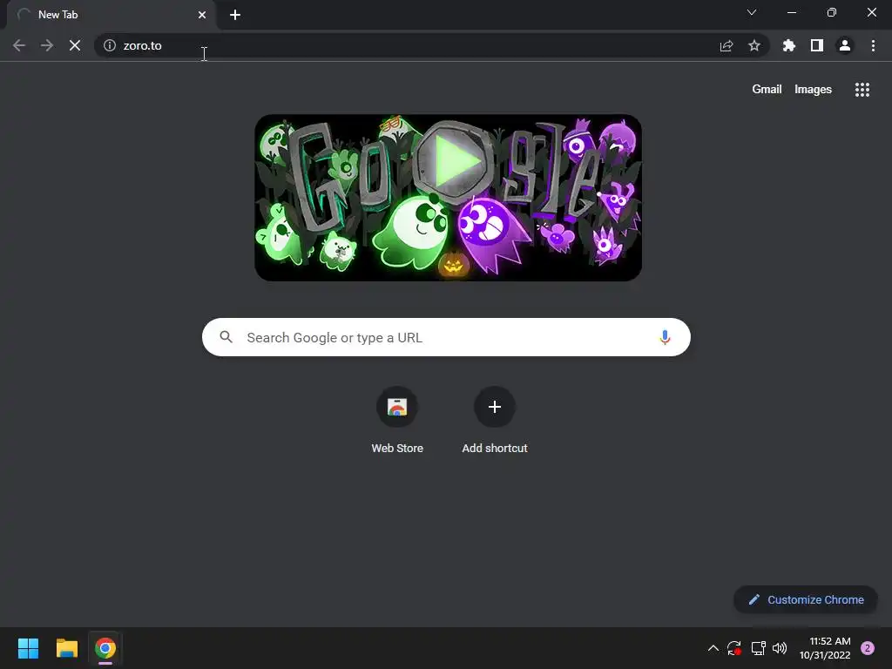
Task: Restore down the Chrome window
Action: [x=832, y=12]
